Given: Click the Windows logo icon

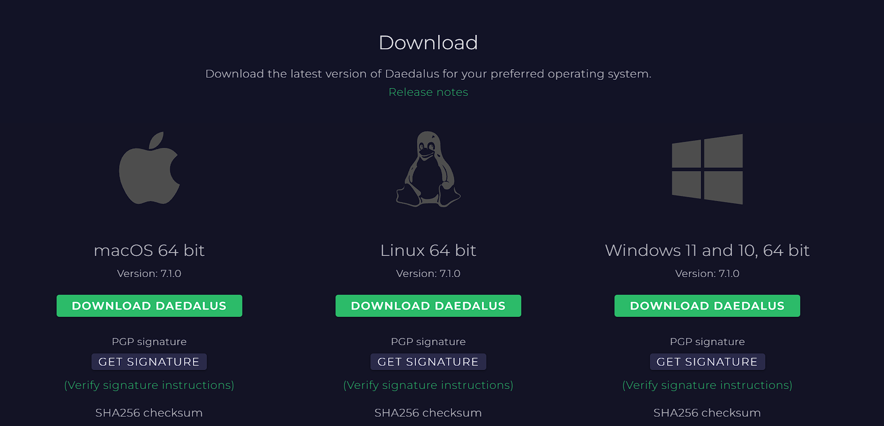Looking at the screenshot, I should [x=707, y=169].
